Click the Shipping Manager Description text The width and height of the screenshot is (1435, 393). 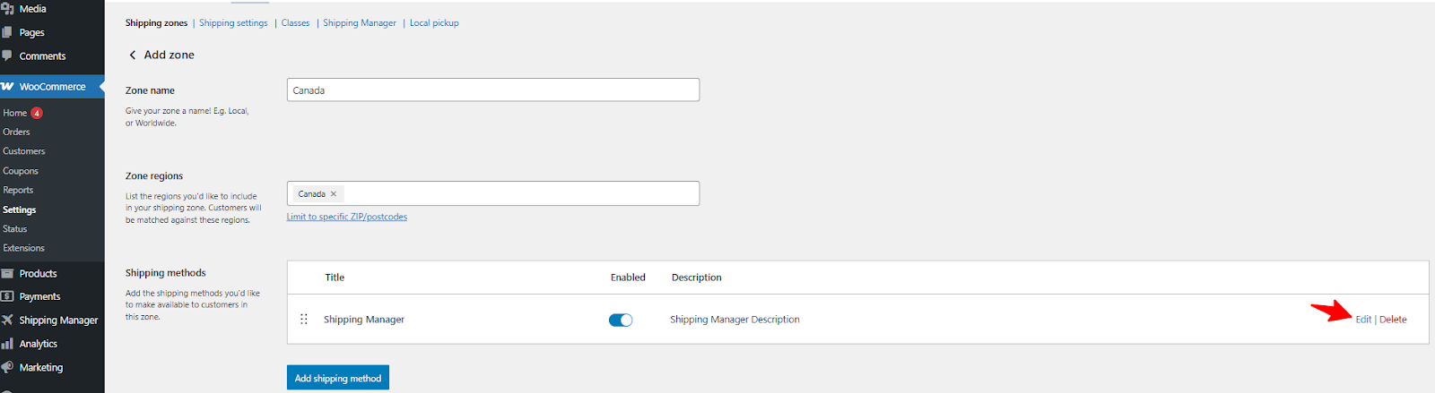(735, 320)
